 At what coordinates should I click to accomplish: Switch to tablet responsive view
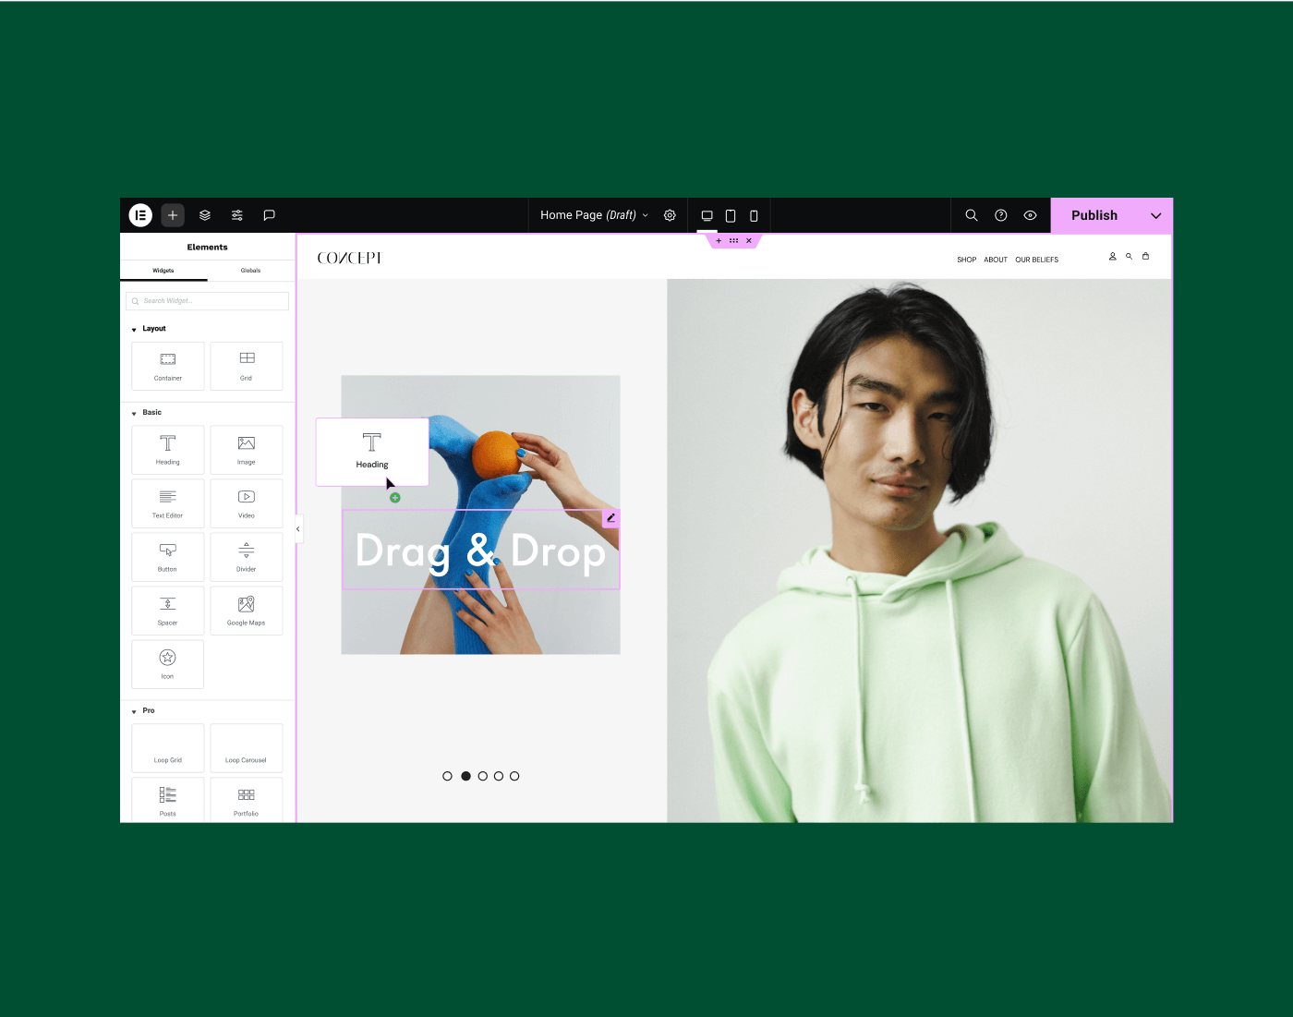(731, 215)
